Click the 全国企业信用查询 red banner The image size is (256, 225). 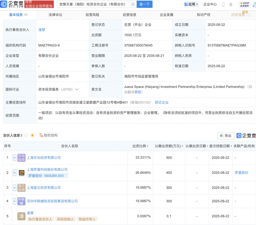[x=39, y=4]
